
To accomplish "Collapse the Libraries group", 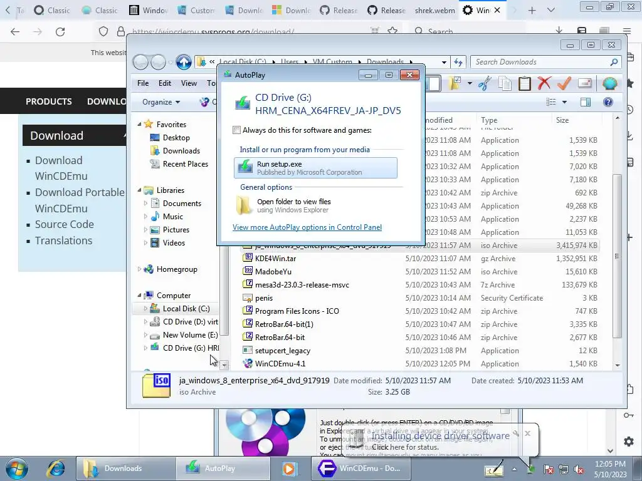I will point(139,190).
